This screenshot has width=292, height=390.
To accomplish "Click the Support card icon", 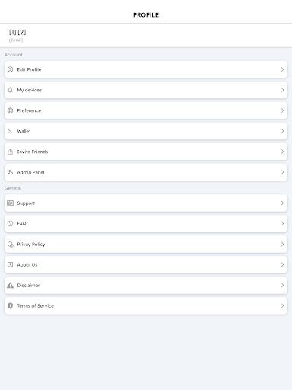I will pos(10,203).
